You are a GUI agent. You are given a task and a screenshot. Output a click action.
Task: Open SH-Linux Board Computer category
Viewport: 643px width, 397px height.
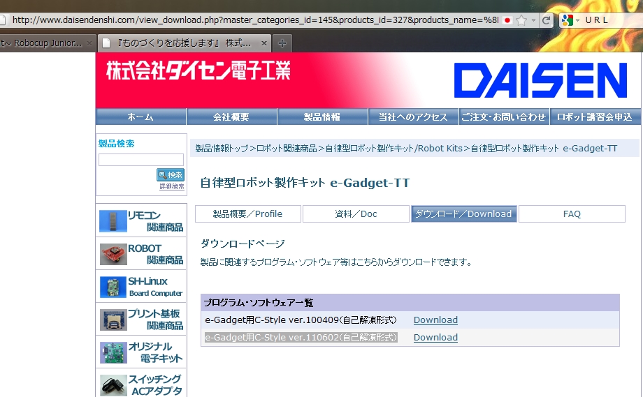[155, 287]
